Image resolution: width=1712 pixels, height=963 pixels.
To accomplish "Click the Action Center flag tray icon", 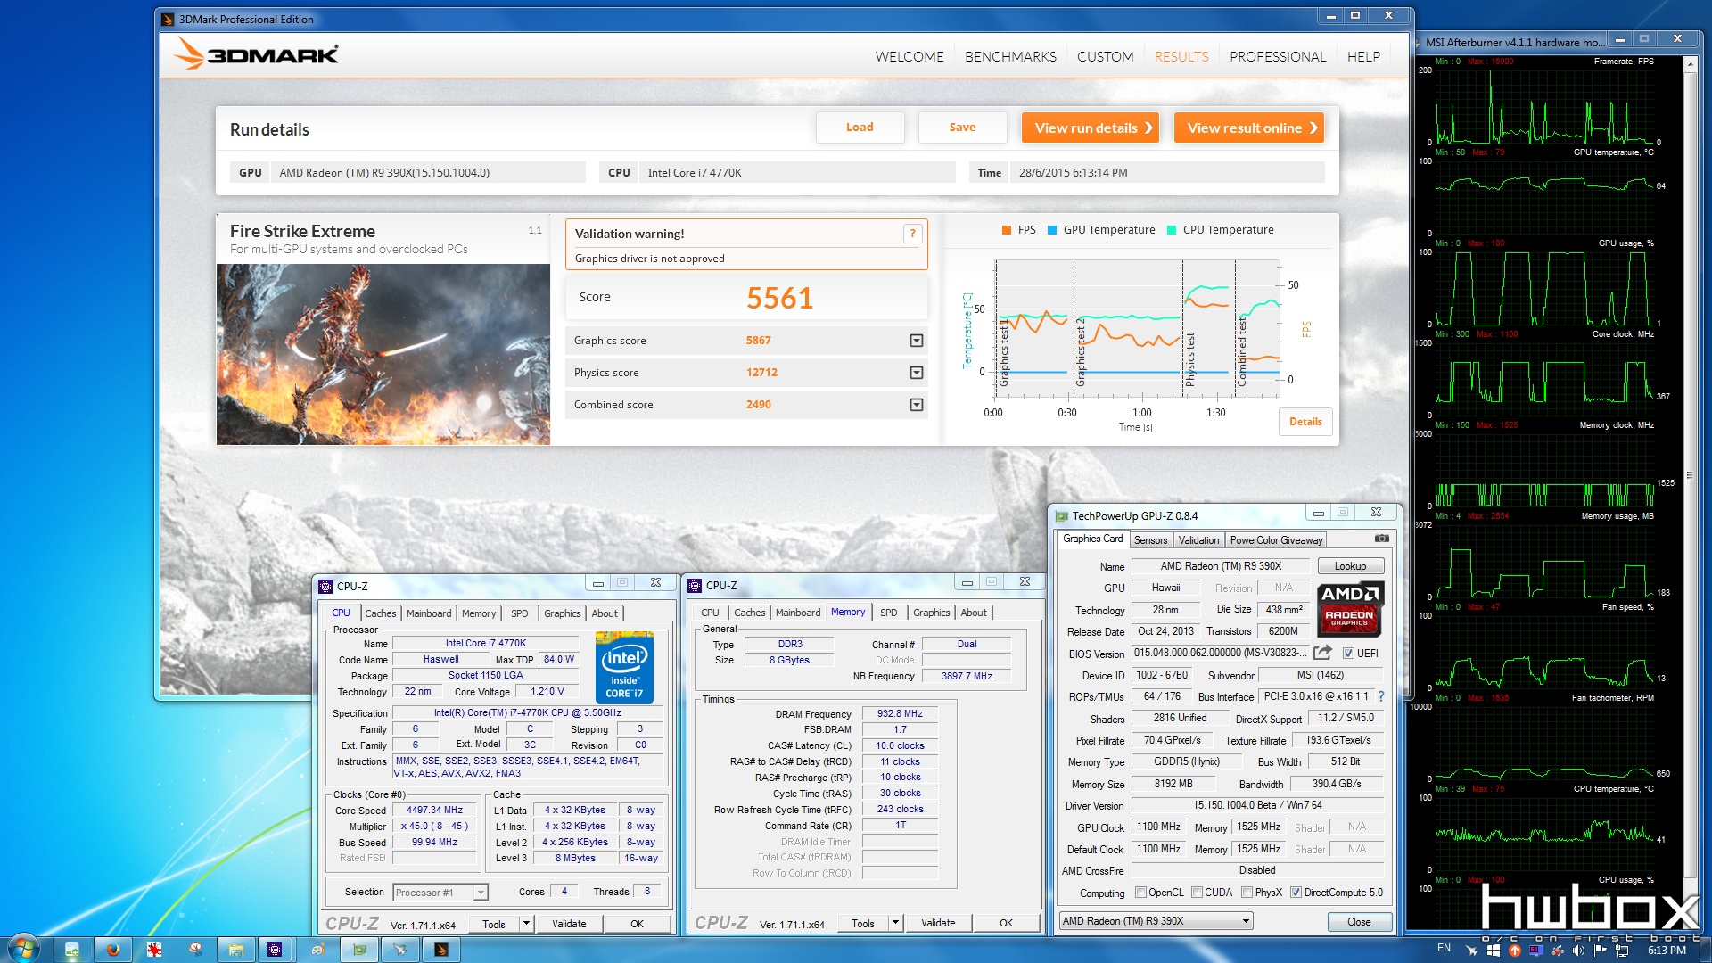I will (1601, 951).
